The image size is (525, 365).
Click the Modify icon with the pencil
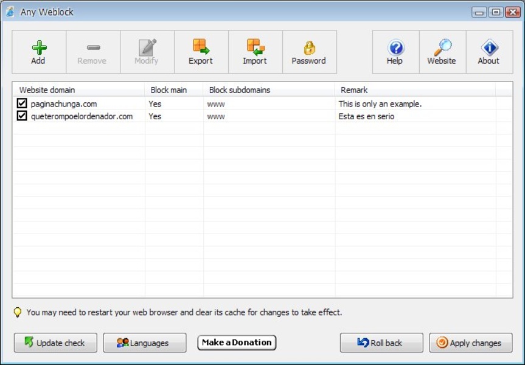[146, 52]
